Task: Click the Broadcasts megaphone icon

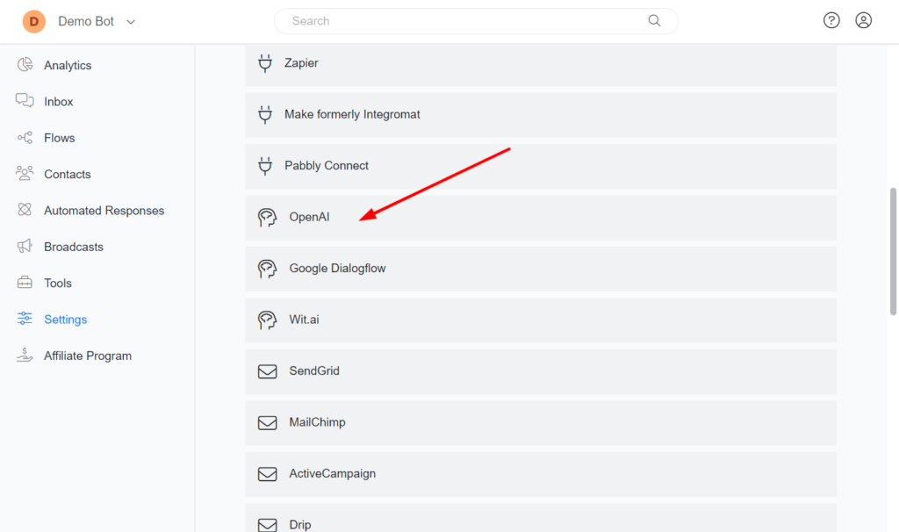Action: point(25,247)
